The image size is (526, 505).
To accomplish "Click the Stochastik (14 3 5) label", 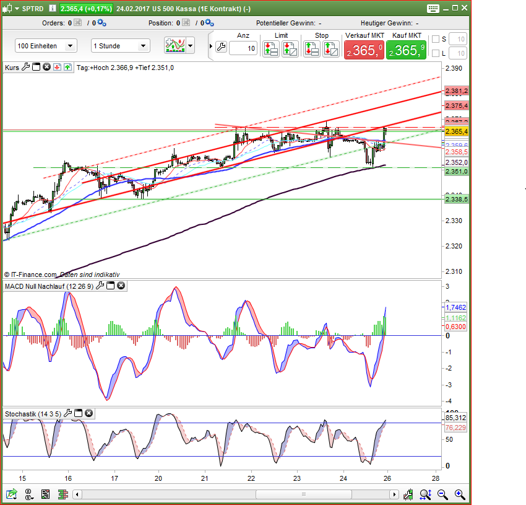I will pyautogui.click(x=33, y=414).
